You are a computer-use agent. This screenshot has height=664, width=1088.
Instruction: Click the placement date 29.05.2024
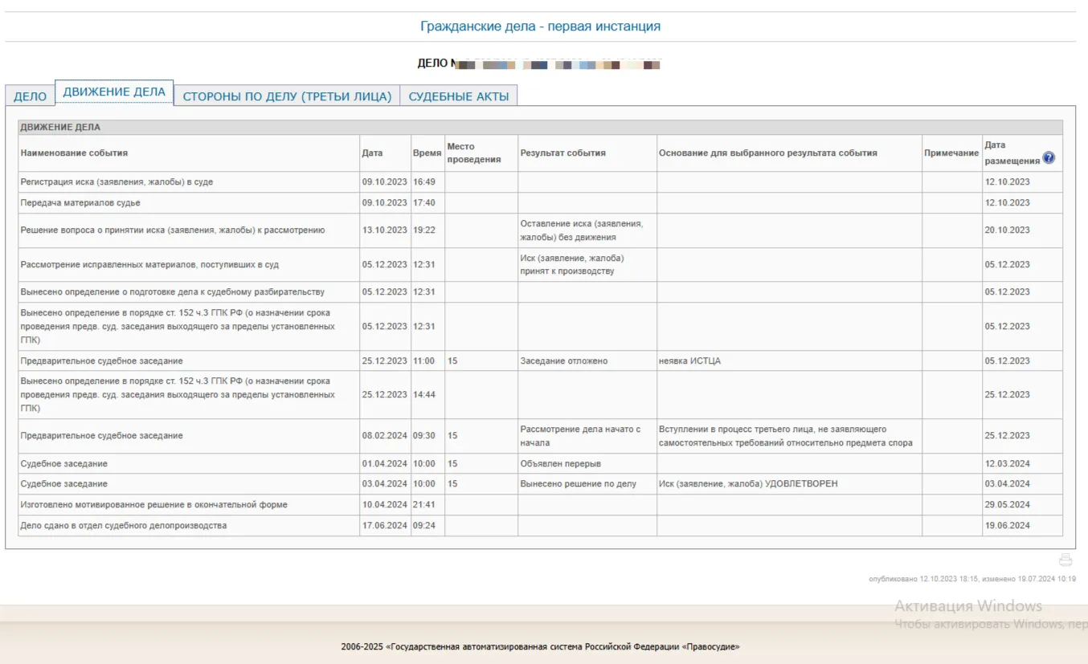click(x=1008, y=505)
